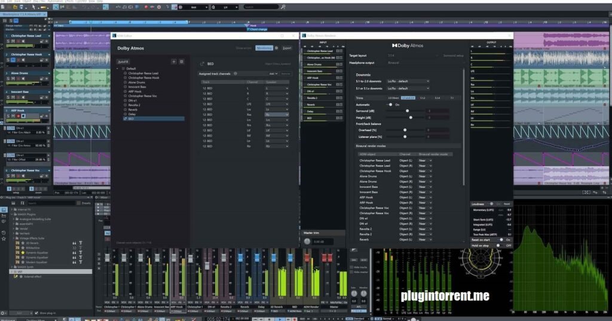Mute the Christopher Reese Lead track
Viewport: 612px width, 321px height.
click(x=13, y=41)
